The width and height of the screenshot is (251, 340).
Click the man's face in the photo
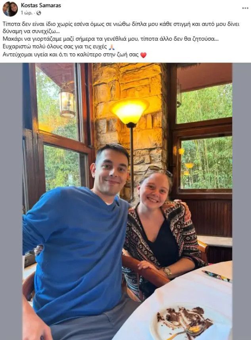111,171
